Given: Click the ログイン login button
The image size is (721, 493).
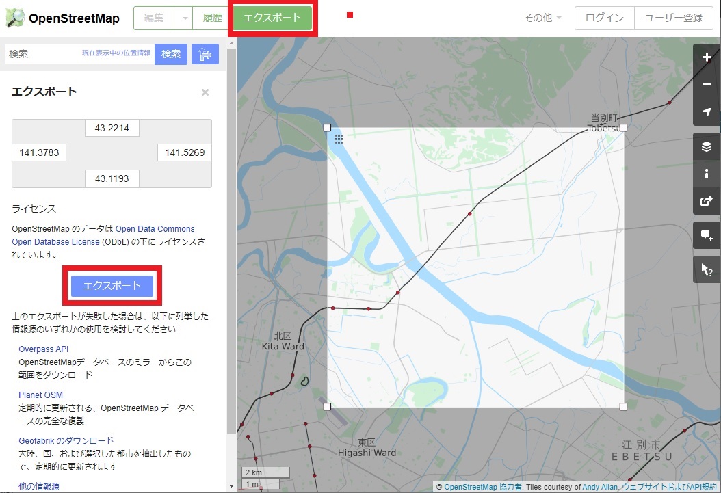Looking at the screenshot, I should click(x=604, y=18).
